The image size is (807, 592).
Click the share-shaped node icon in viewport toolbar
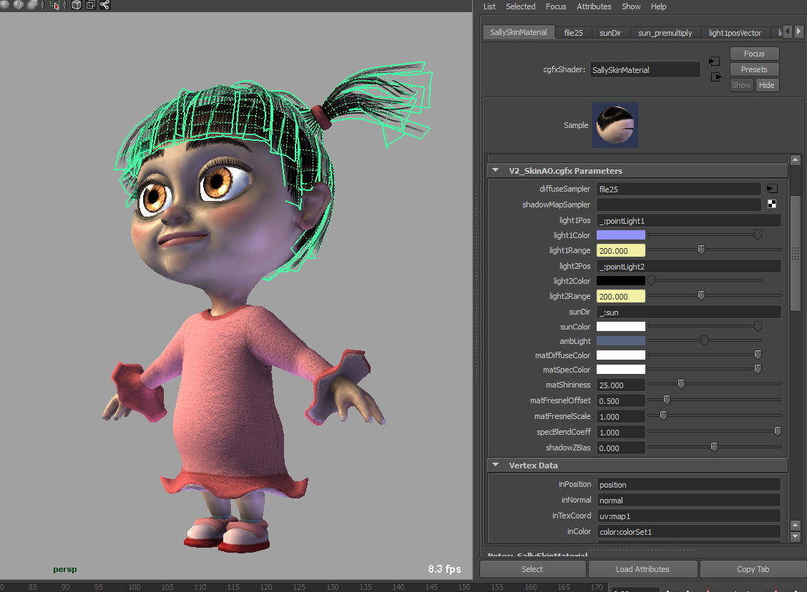[x=104, y=5]
